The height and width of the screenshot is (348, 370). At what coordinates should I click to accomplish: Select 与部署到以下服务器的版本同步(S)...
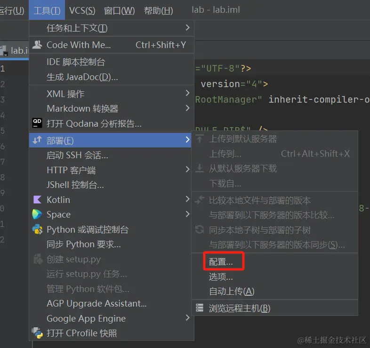pos(274,244)
